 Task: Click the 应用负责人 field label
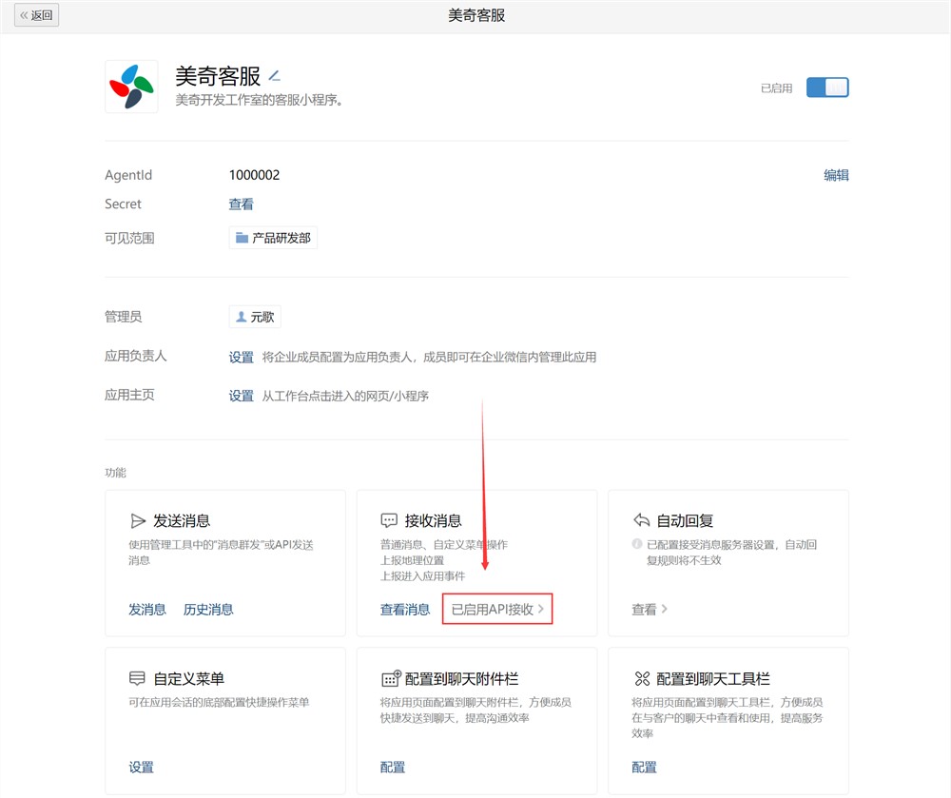coord(135,356)
